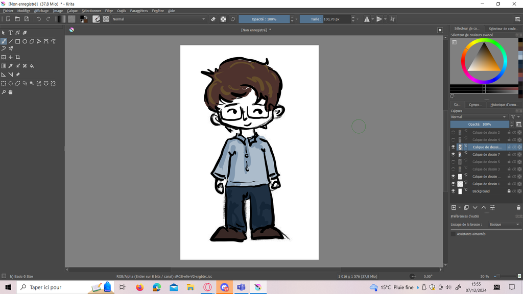Click the horizontal mirror tool icon

[x=367, y=19]
